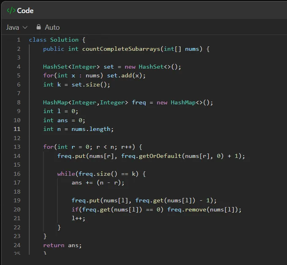Image resolution: width=287 pixels, height=265 pixels.
Task: Click the HashMap freq declaration line
Action: point(128,102)
